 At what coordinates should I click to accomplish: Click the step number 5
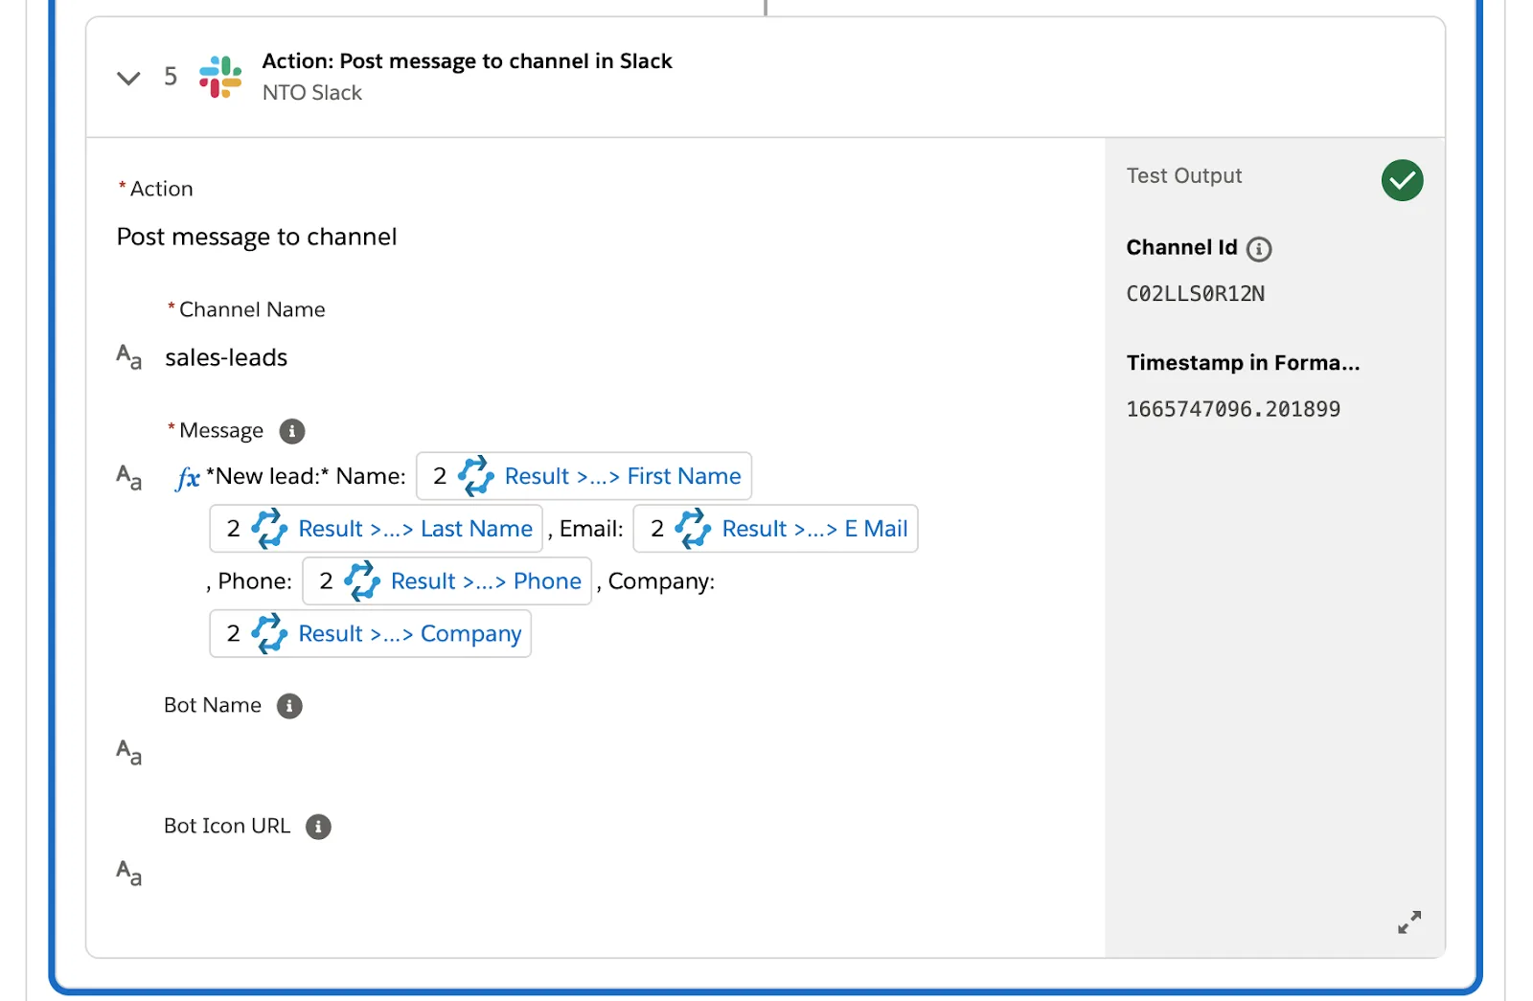[171, 77]
